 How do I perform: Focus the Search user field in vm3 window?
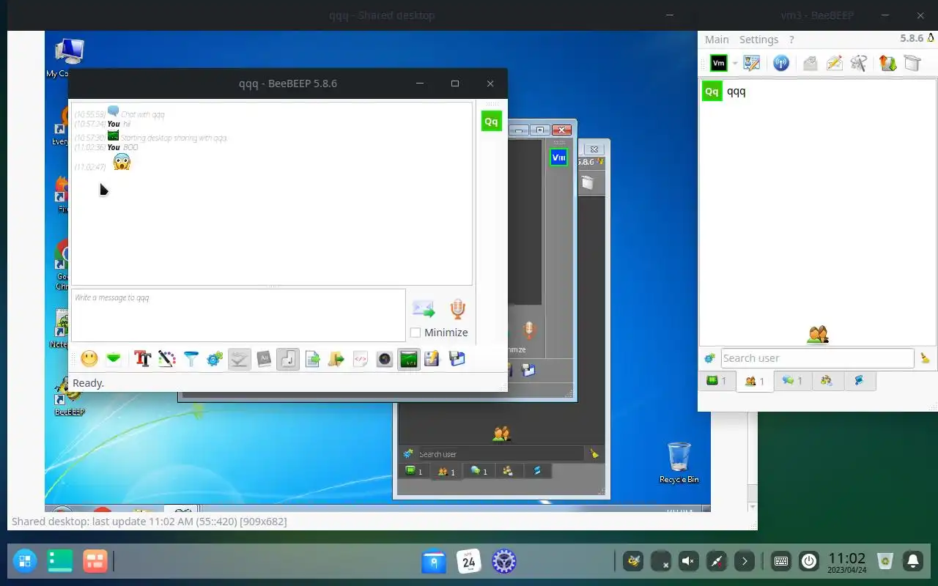click(x=817, y=358)
